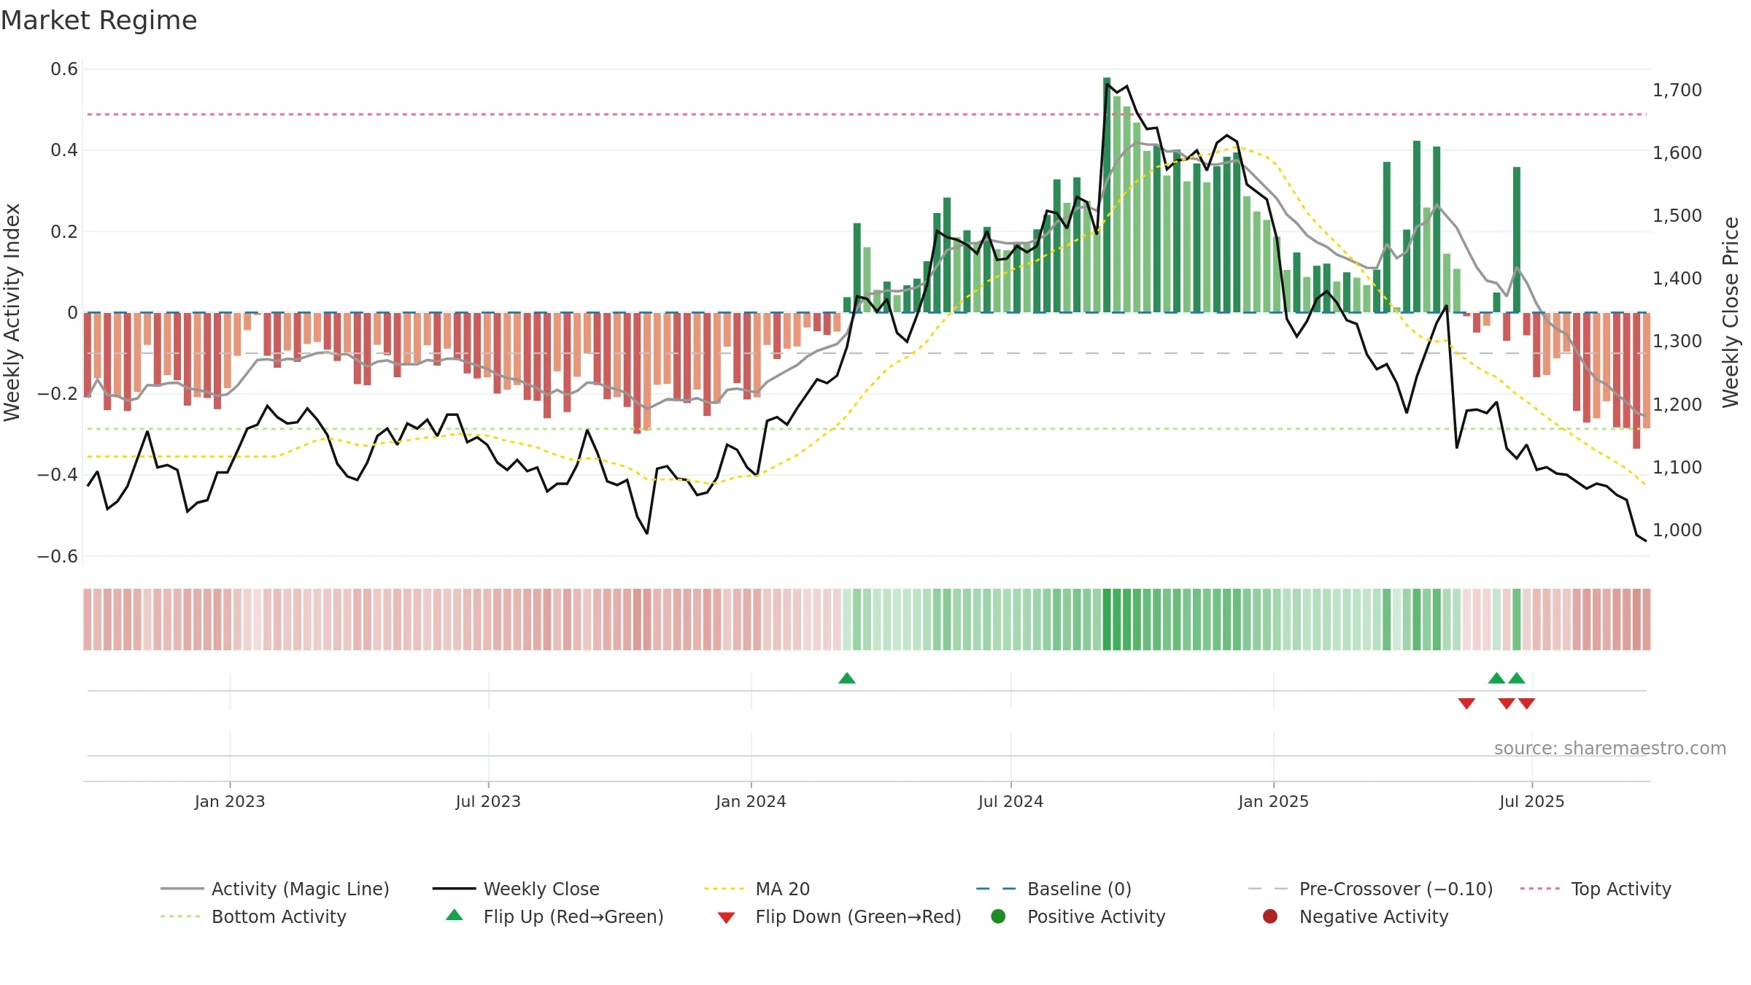Click the Jan 2025 x-axis label
This screenshot has height=985, width=1751.
[x=1273, y=802]
